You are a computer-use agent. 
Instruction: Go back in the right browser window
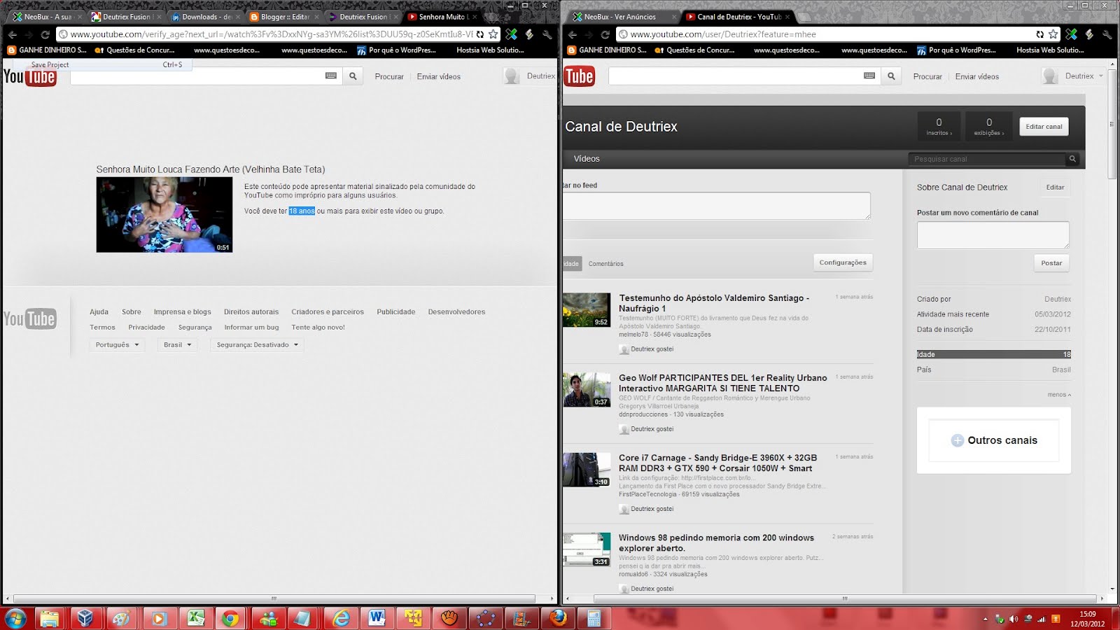(573, 34)
